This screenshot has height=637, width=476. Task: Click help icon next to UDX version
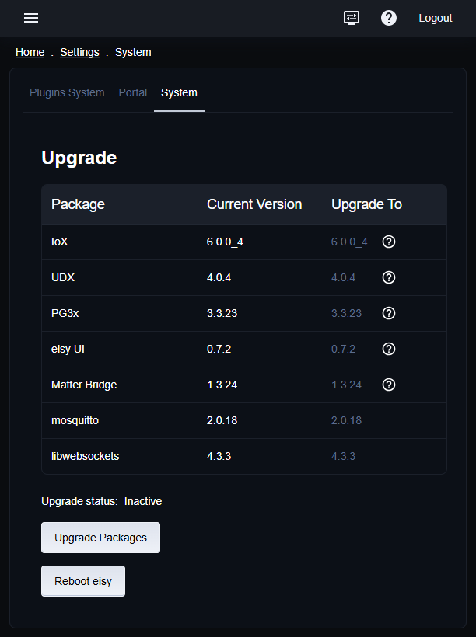tap(390, 277)
